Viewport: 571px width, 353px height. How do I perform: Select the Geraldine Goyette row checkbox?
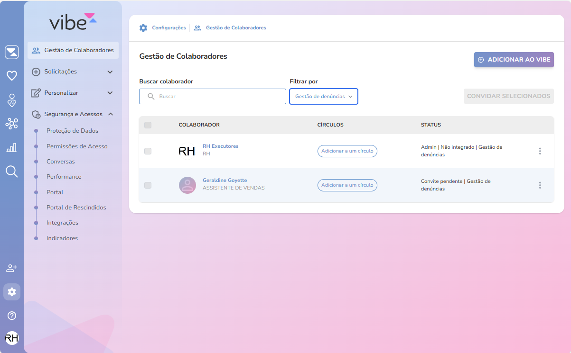point(148,185)
